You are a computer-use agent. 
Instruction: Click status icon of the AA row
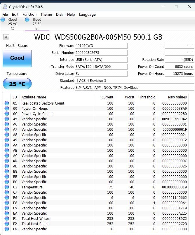(7, 145)
